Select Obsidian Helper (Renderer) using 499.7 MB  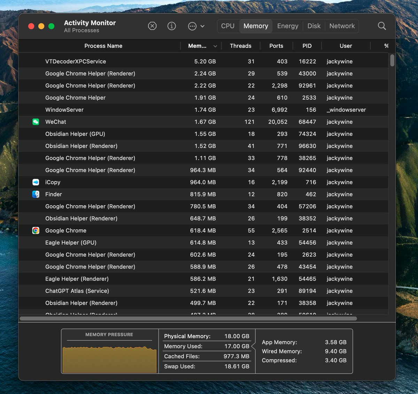pyautogui.click(x=203, y=303)
